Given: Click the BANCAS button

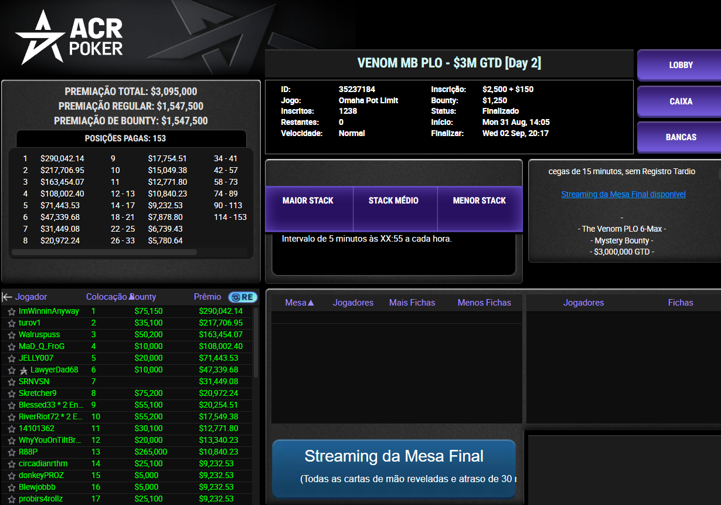Looking at the screenshot, I should click(x=680, y=137).
